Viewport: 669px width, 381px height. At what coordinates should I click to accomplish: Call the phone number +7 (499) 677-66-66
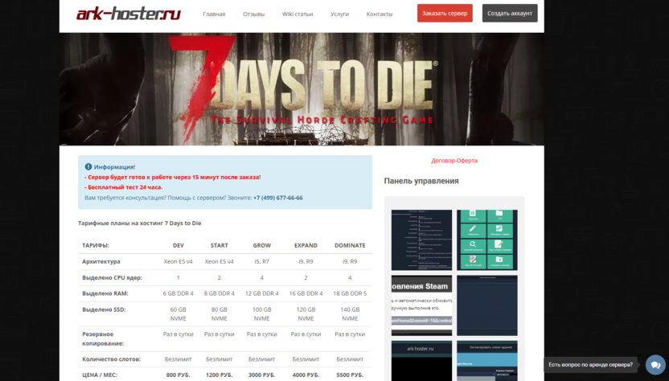point(278,198)
